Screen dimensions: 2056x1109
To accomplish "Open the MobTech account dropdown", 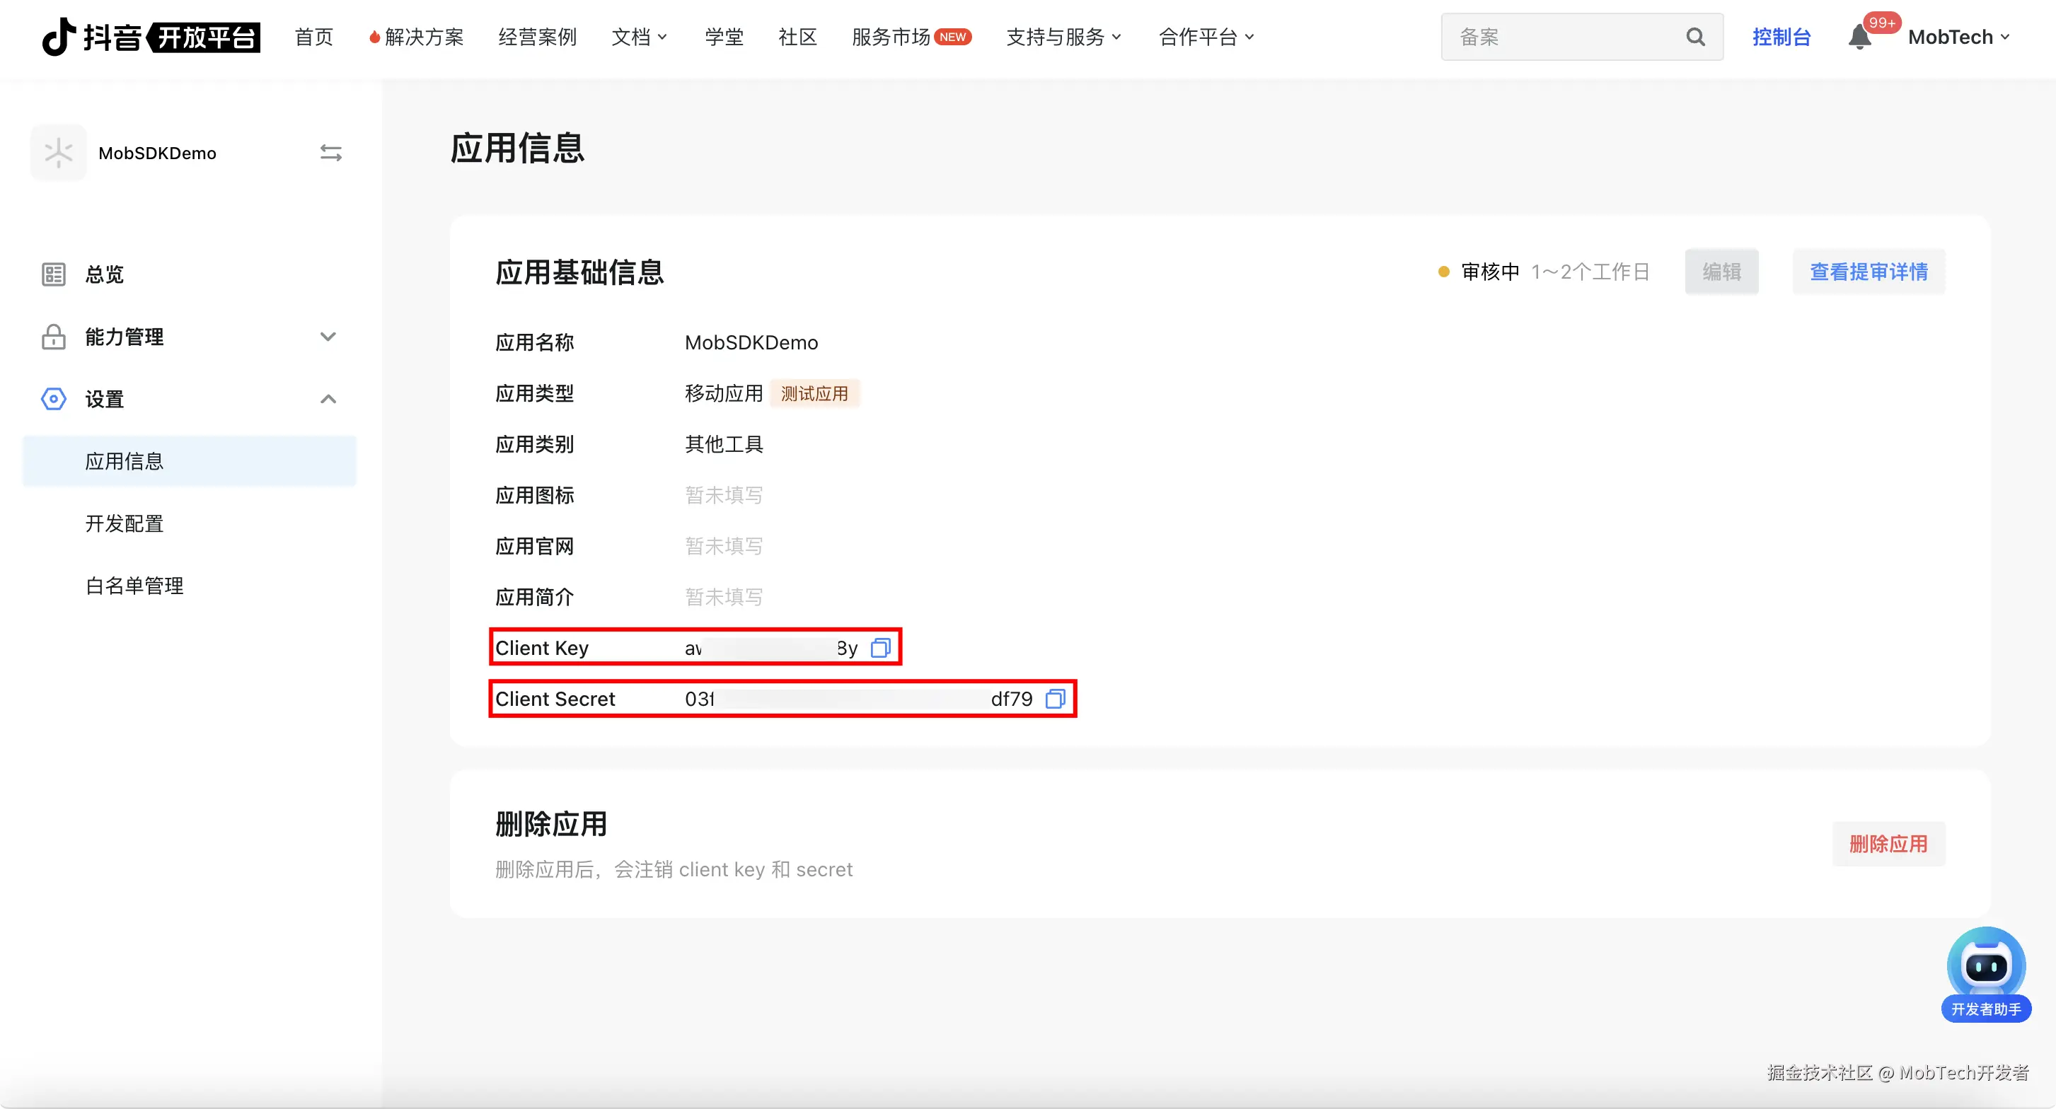I will point(1958,37).
